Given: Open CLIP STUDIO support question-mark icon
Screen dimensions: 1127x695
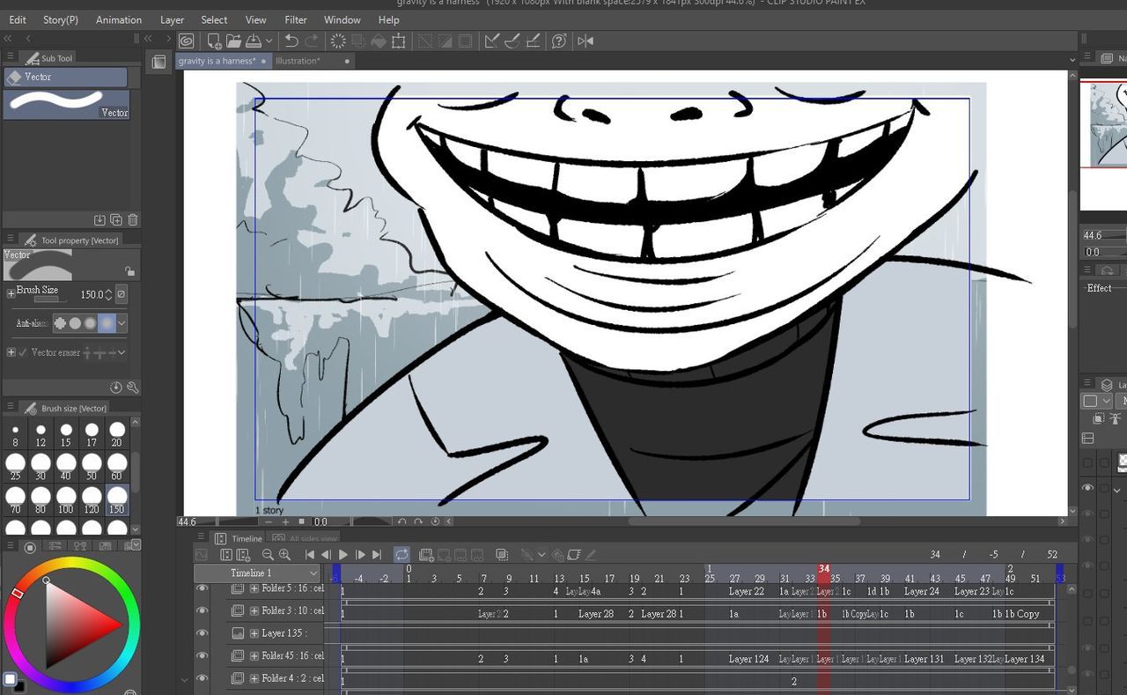Looking at the screenshot, I should coord(559,41).
